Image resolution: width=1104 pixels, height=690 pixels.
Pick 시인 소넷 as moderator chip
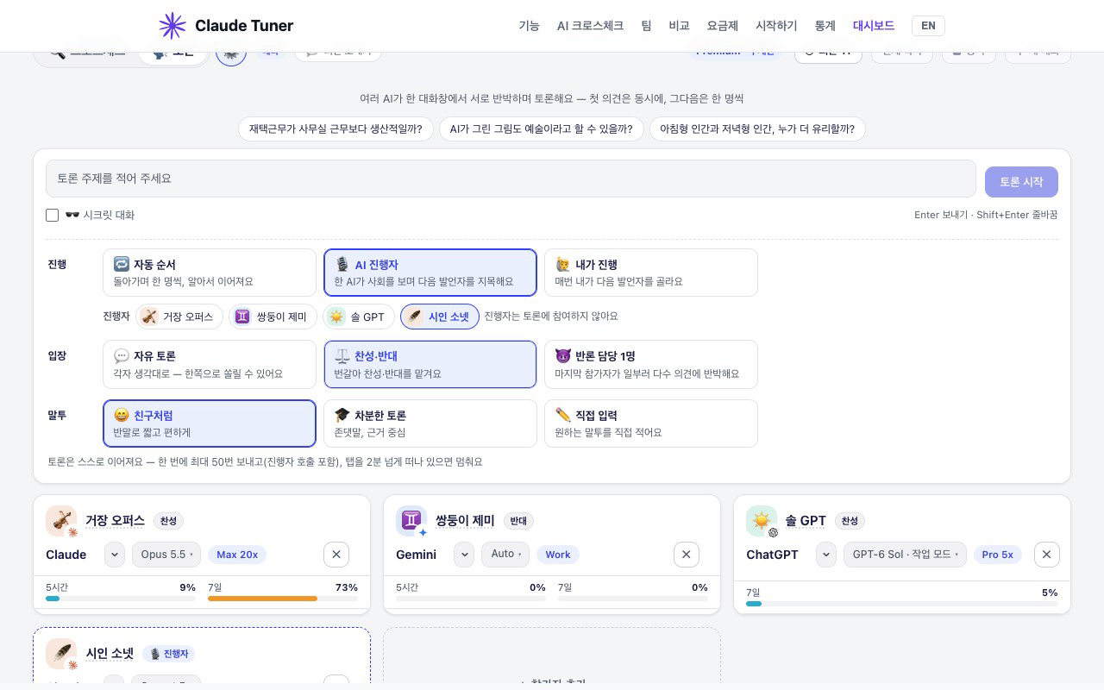point(439,317)
